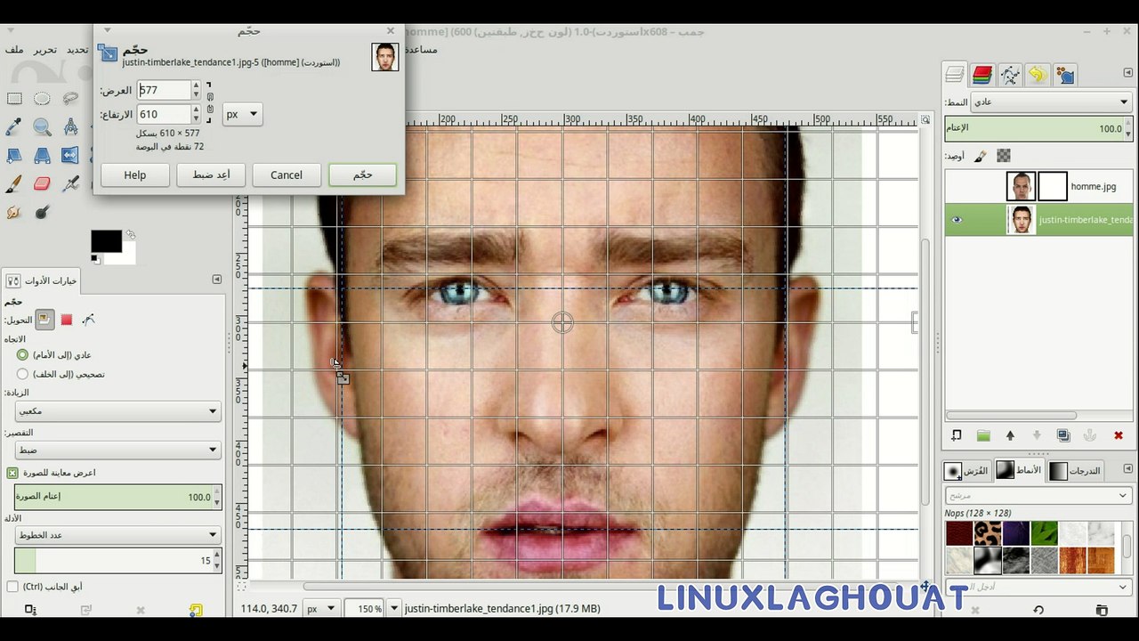
Task: Open clipping dropdown in tool options
Action: [x=117, y=450]
